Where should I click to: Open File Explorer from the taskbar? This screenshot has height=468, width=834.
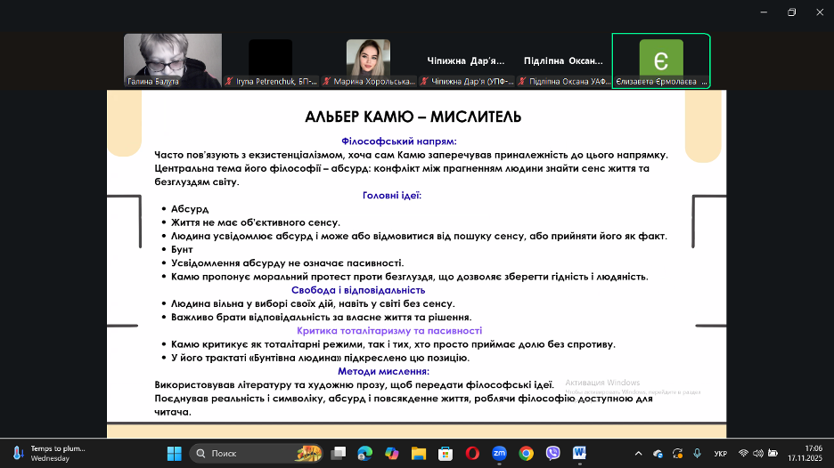[x=418, y=453]
